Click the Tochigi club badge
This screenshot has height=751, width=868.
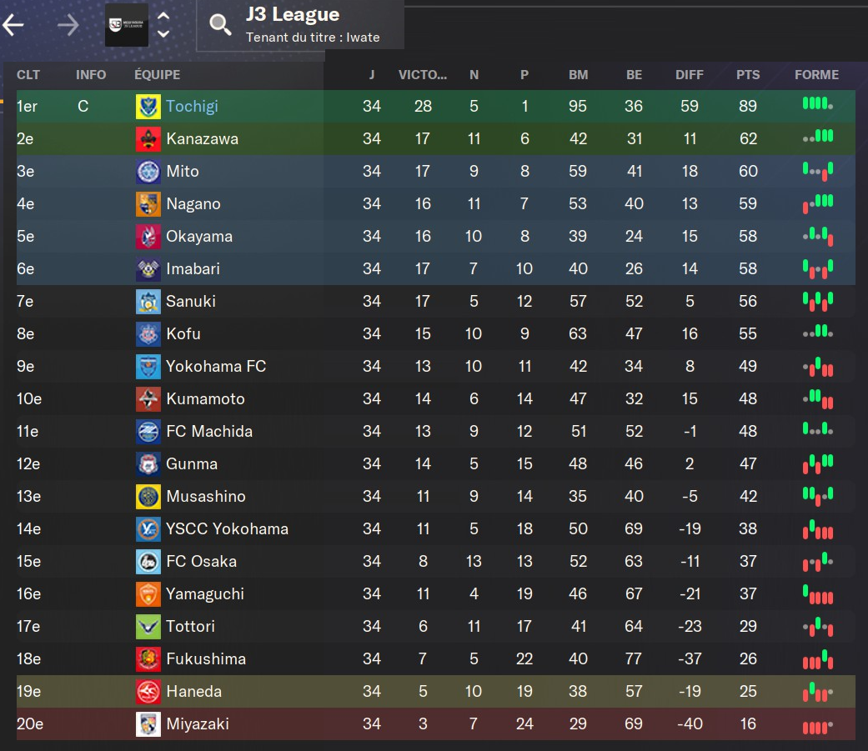(x=148, y=107)
